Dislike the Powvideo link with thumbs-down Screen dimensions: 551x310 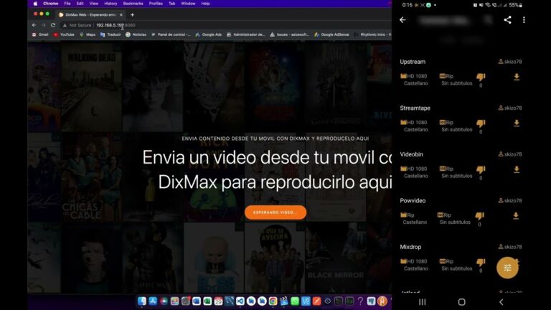click(x=480, y=216)
